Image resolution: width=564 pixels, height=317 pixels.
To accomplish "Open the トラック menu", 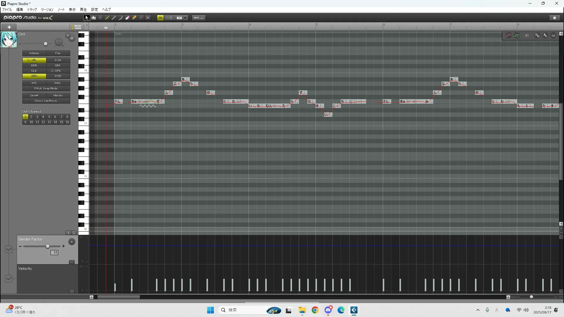I will (x=32, y=10).
